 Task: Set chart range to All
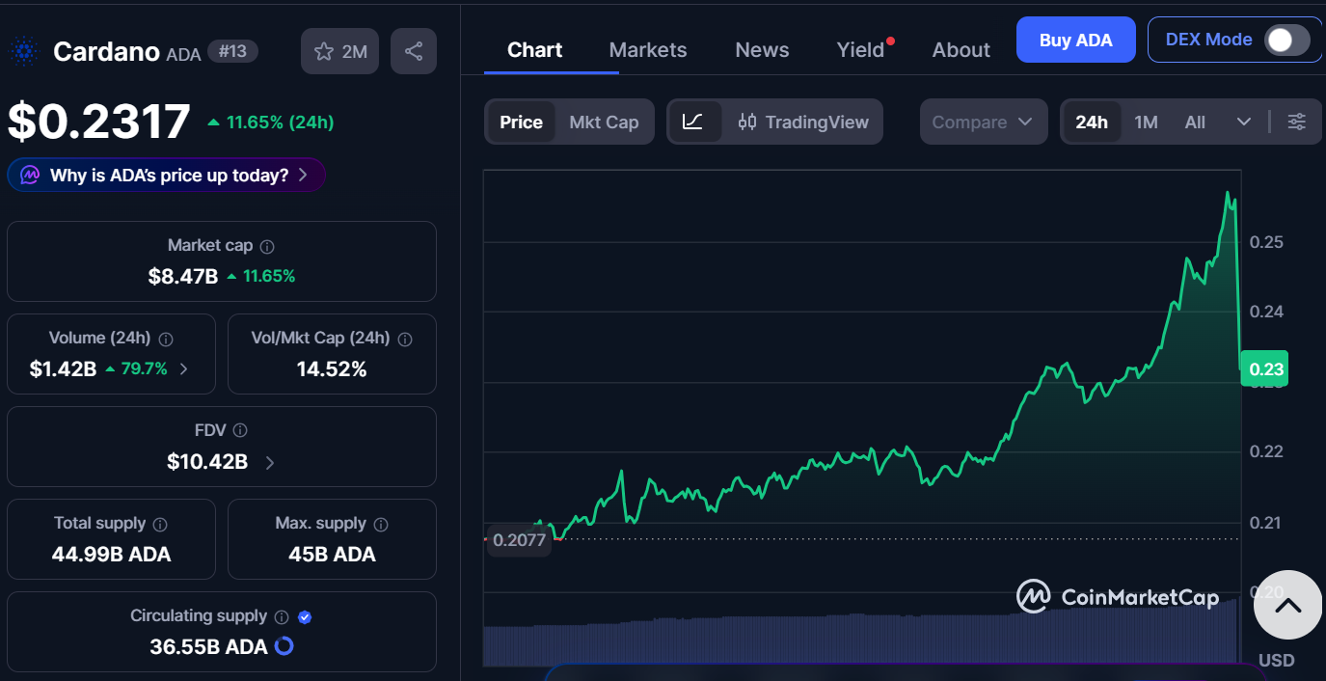1195,122
